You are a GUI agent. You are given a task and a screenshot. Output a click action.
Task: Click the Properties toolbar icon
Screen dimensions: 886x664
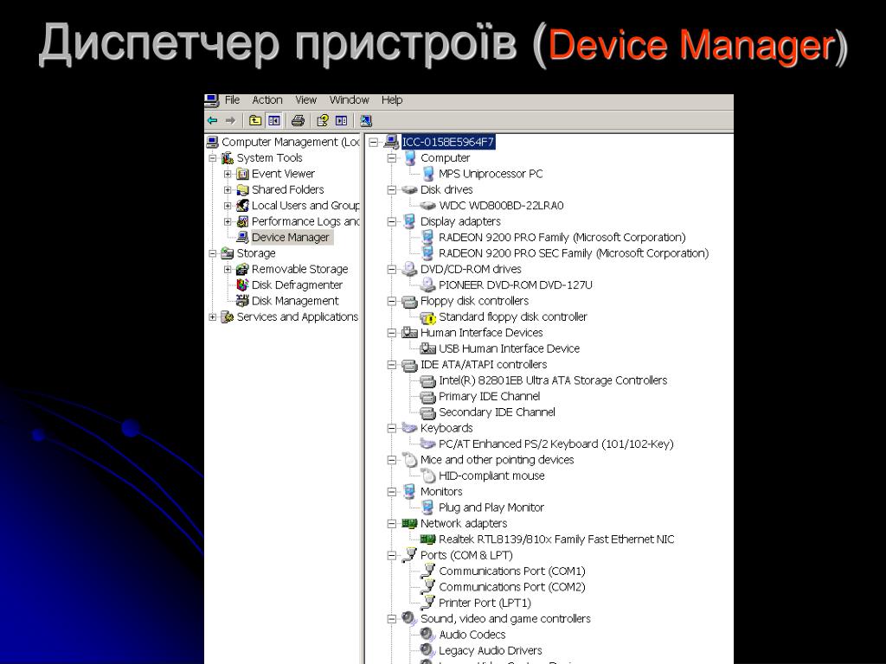(323, 120)
